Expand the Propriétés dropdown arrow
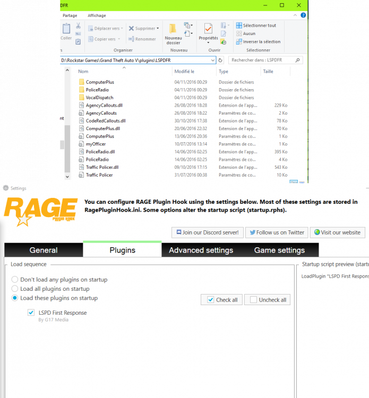The height and width of the screenshot is (398, 369). pyautogui.click(x=208, y=42)
